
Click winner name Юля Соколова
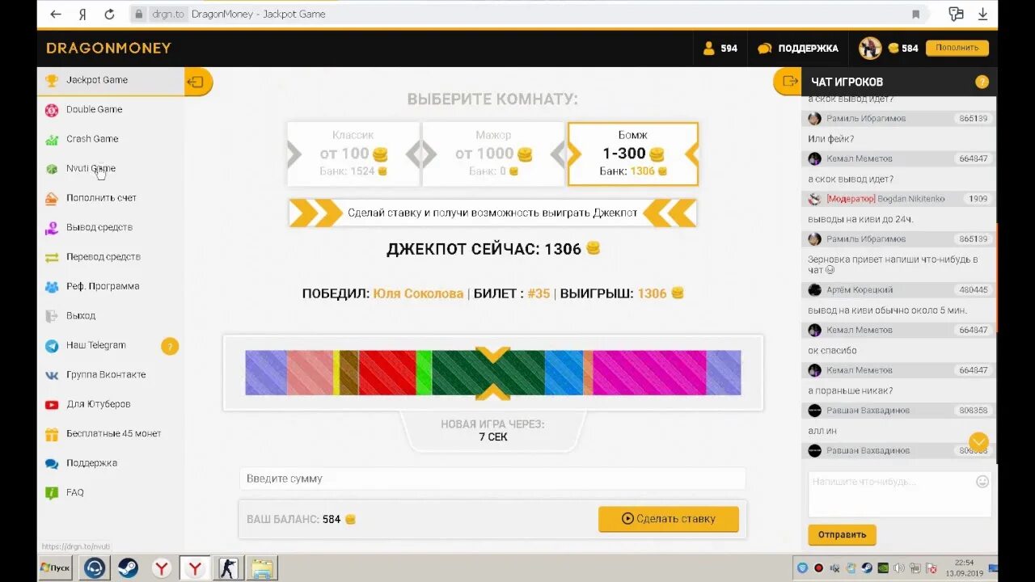pos(418,293)
